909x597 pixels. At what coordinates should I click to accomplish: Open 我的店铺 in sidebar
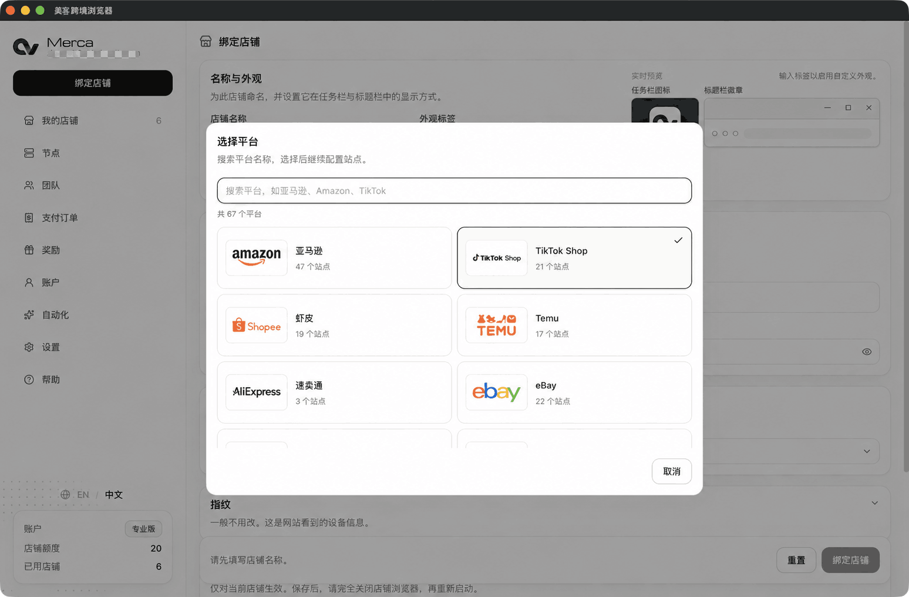[x=93, y=120]
